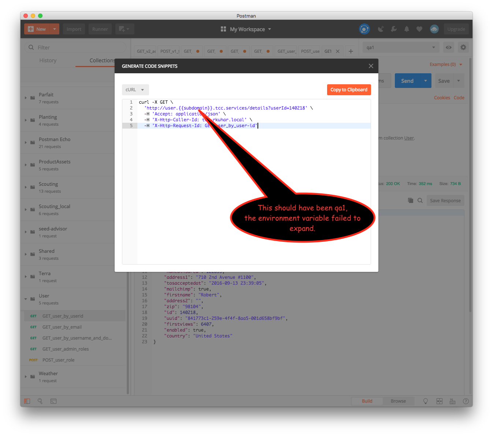Click the Send button
Image resolution: width=493 pixels, height=436 pixels.
click(x=407, y=81)
